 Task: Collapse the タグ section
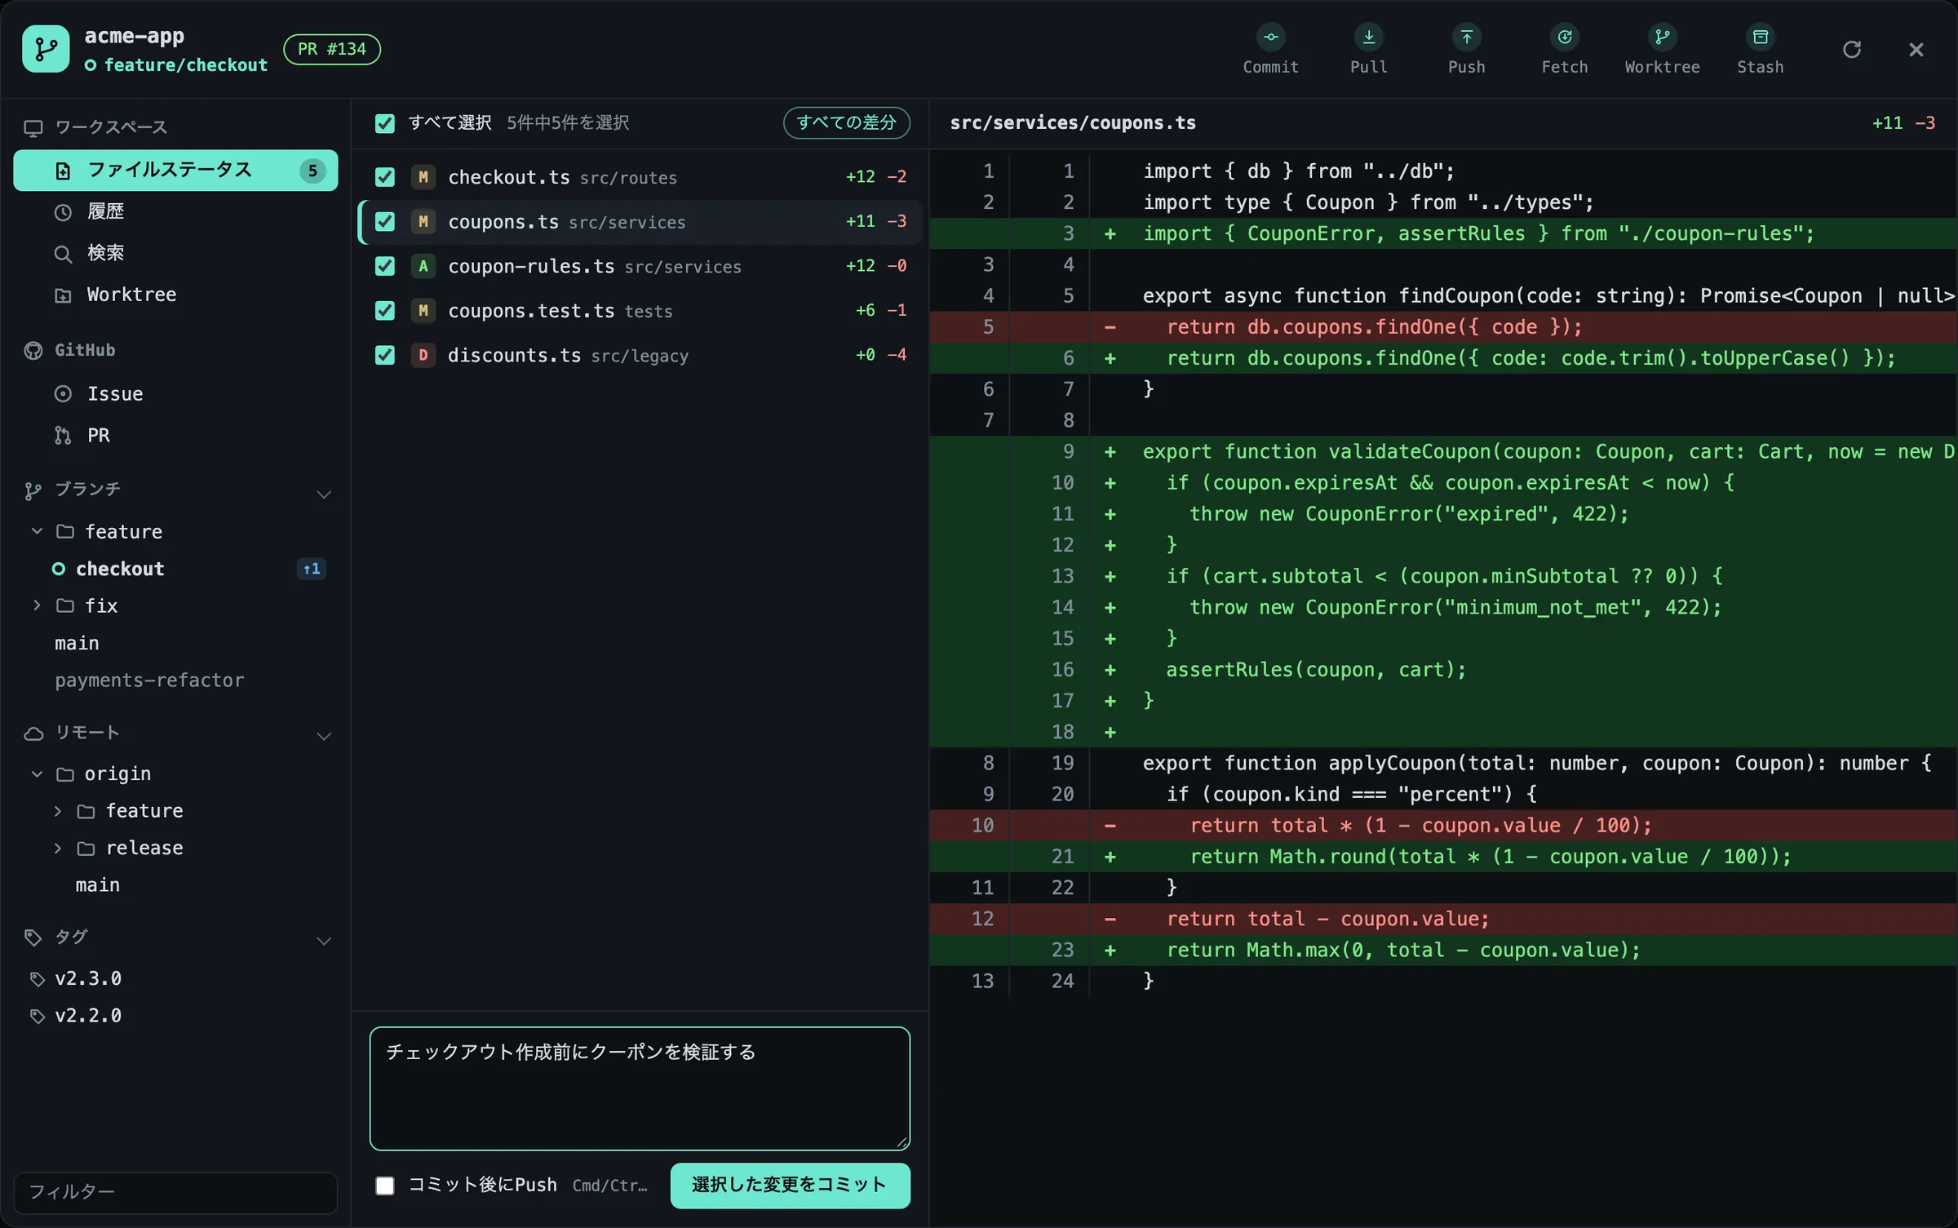coord(324,940)
